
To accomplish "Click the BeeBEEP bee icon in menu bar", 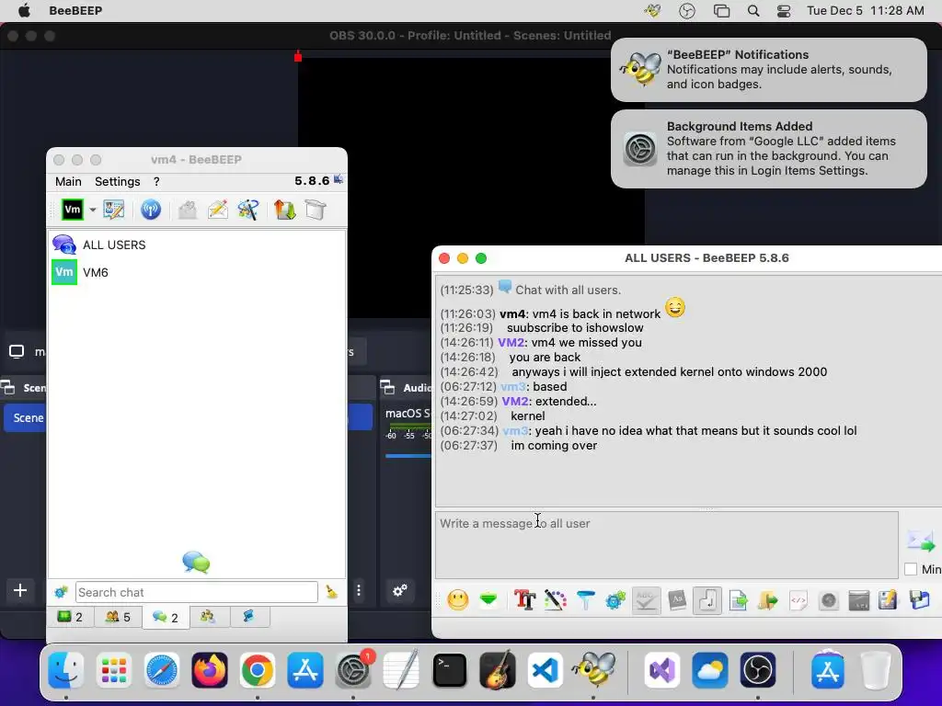I will click(x=653, y=11).
